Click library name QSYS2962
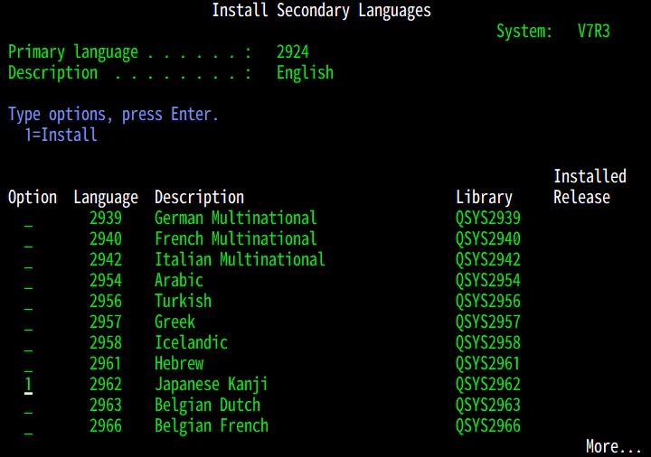The width and height of the screenshot is (651, 457). click(488, 384)
